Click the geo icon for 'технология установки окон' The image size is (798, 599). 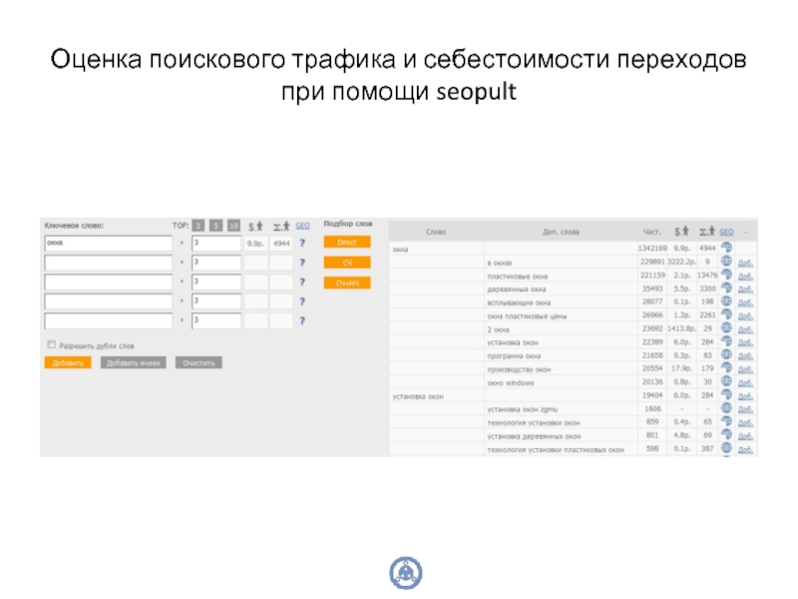[x=726, y=421]
